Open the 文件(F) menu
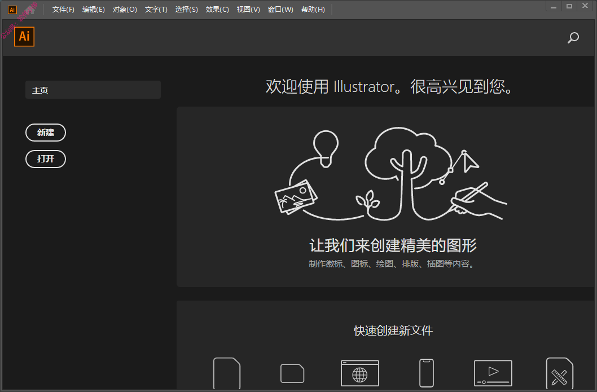This screenshot has height=392, width=597. point(63,10)
